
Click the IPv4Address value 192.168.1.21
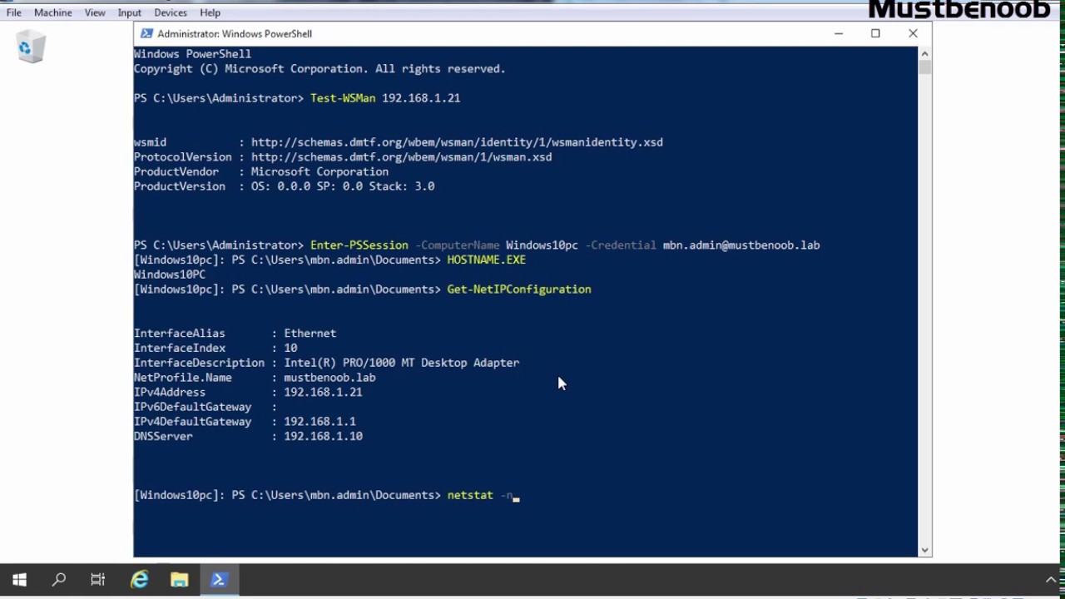click(323, 393)
